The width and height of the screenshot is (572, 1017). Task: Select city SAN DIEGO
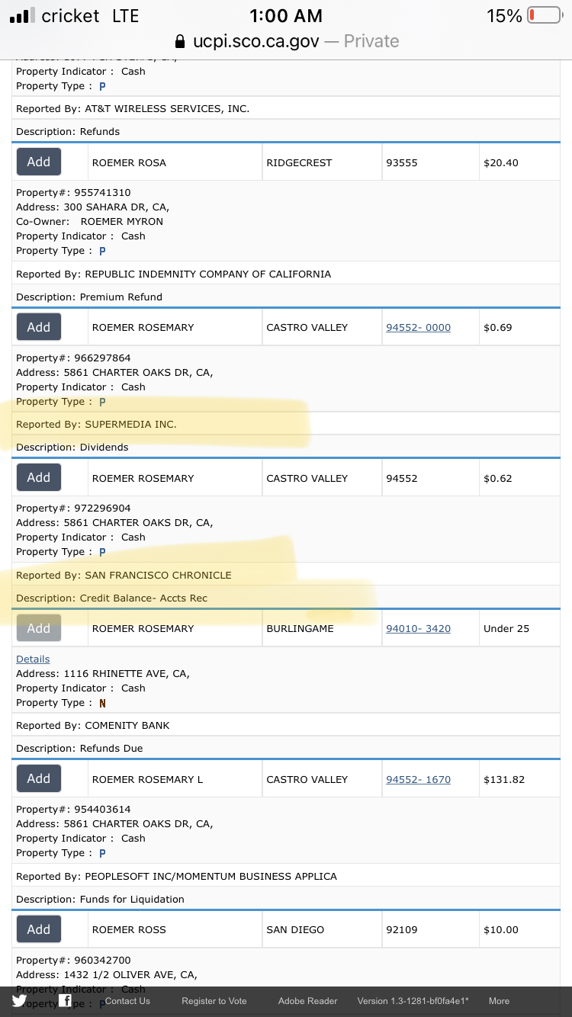[x=295, y=929]
